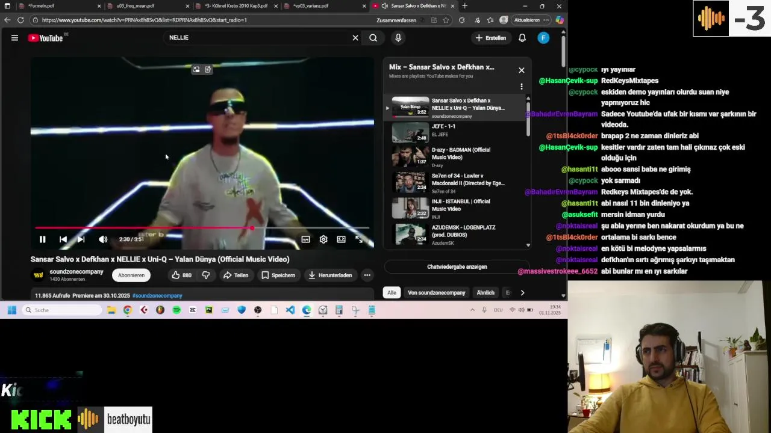Play D-azy - BADMAN from playlist
Screen dimensions: 771x433
pyautogui.click(x=455, y=157)
